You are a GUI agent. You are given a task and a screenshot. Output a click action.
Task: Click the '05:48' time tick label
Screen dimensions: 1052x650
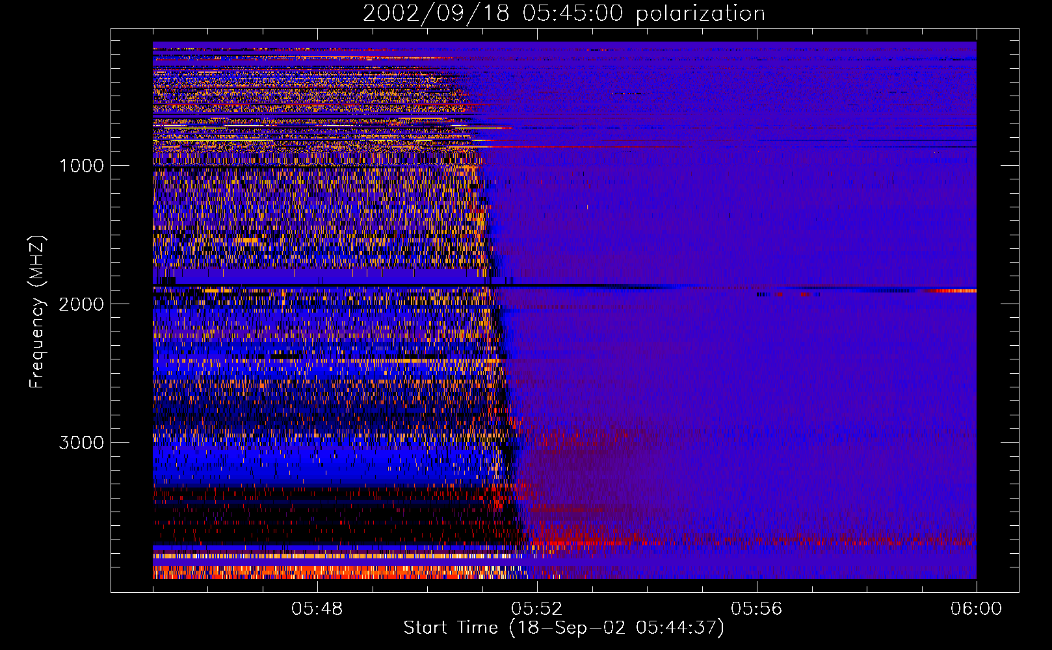(x=317, y=609)
